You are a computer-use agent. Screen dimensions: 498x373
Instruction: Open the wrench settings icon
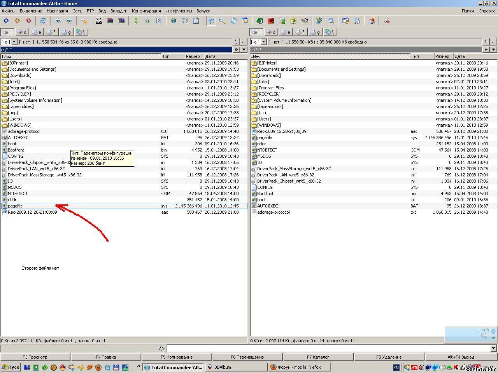(x=84, y=21)
